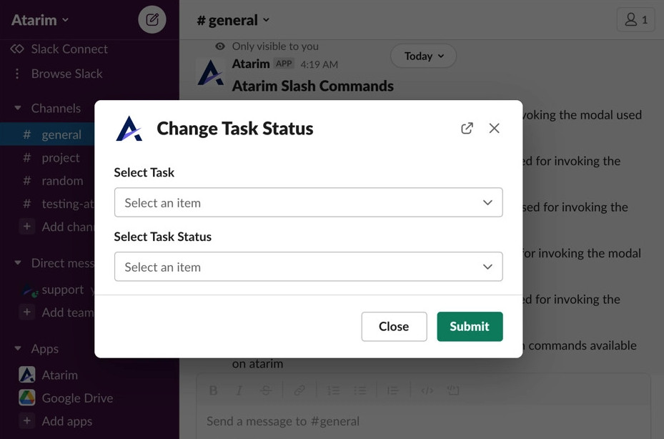This screenshot has width=664, height=439.
Task: Collapse the Direct messages section
Action: (x=18, y=263)
